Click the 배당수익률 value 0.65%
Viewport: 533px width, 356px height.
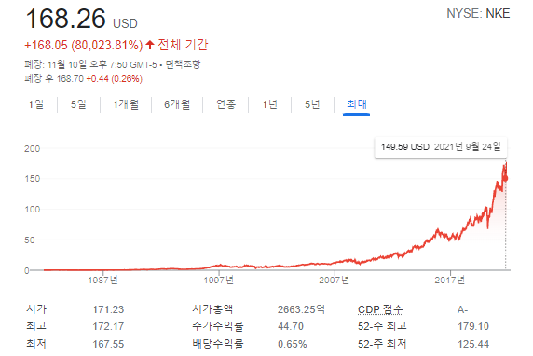pyautogui.click(x=293, y=344)
